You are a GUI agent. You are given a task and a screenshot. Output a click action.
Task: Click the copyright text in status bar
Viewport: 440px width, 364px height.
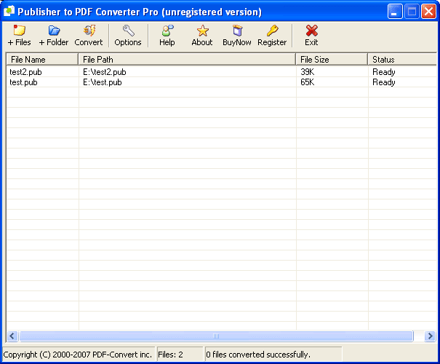[77, 355]
